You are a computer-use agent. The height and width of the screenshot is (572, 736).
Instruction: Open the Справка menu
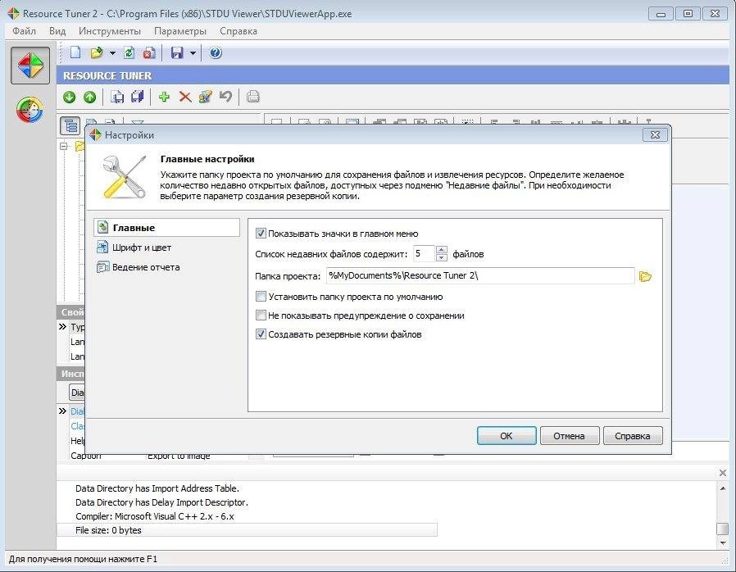(239, 31)
